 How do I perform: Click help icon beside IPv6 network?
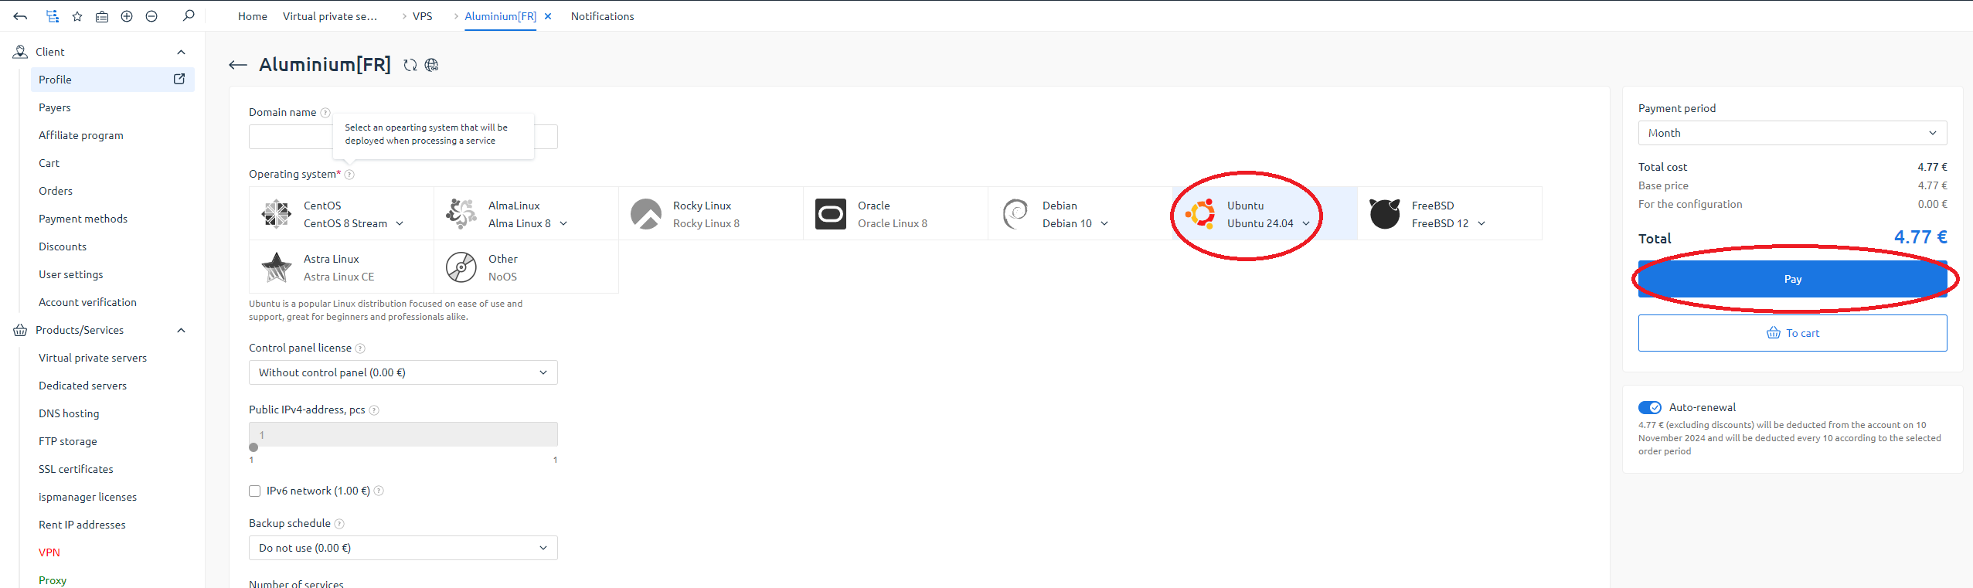click(379, 491)
